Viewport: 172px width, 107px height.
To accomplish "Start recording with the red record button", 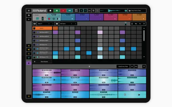I will (63, 11).
